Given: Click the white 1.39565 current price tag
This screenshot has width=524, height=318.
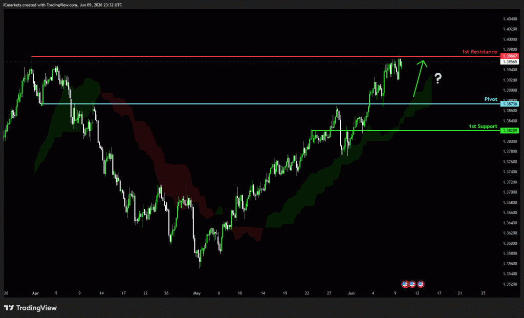Looking at the screenshot, I should point(510,62).
